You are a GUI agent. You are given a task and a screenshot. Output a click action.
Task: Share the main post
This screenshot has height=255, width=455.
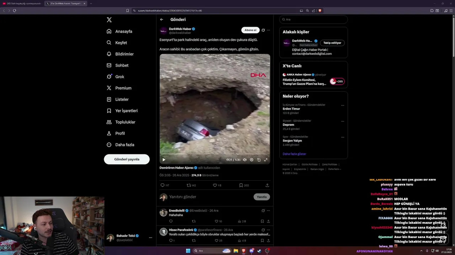click(267, 185)
